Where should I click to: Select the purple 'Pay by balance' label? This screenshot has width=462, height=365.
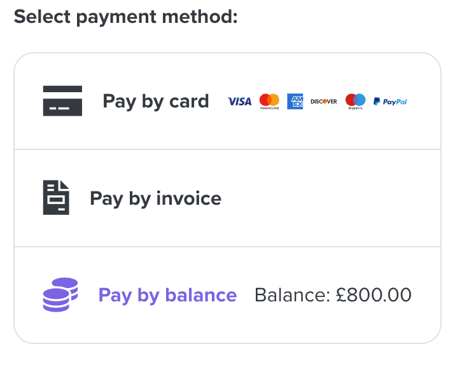click(x=167, y=295)
